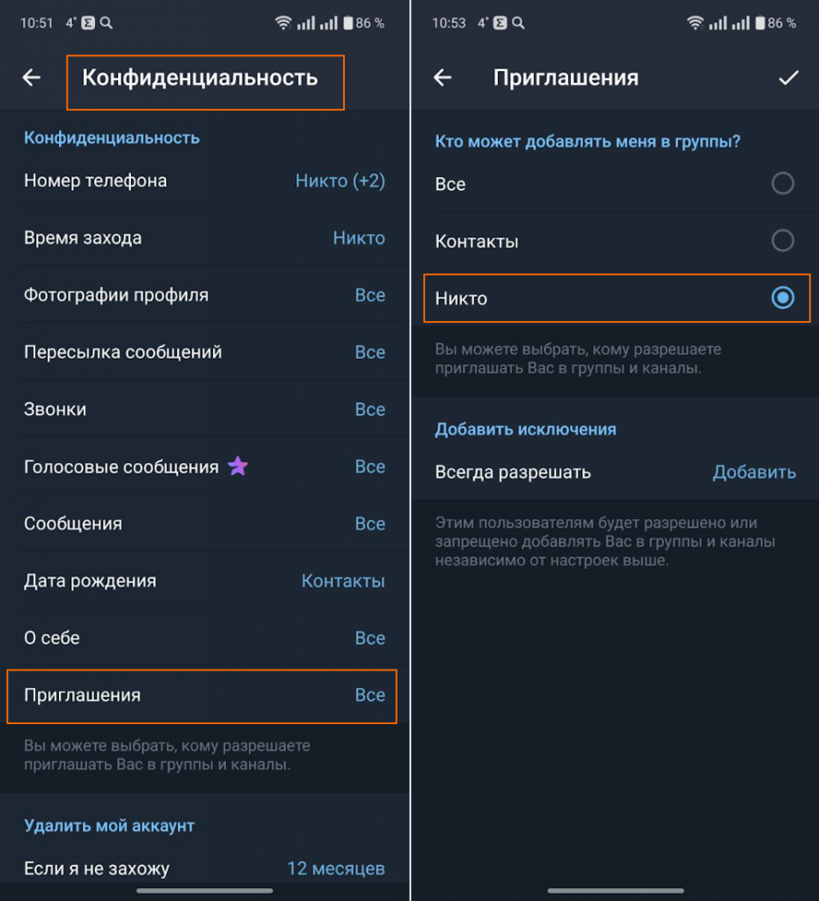
Task: Tap Добавить to add an exception
Action: (754, 472)
